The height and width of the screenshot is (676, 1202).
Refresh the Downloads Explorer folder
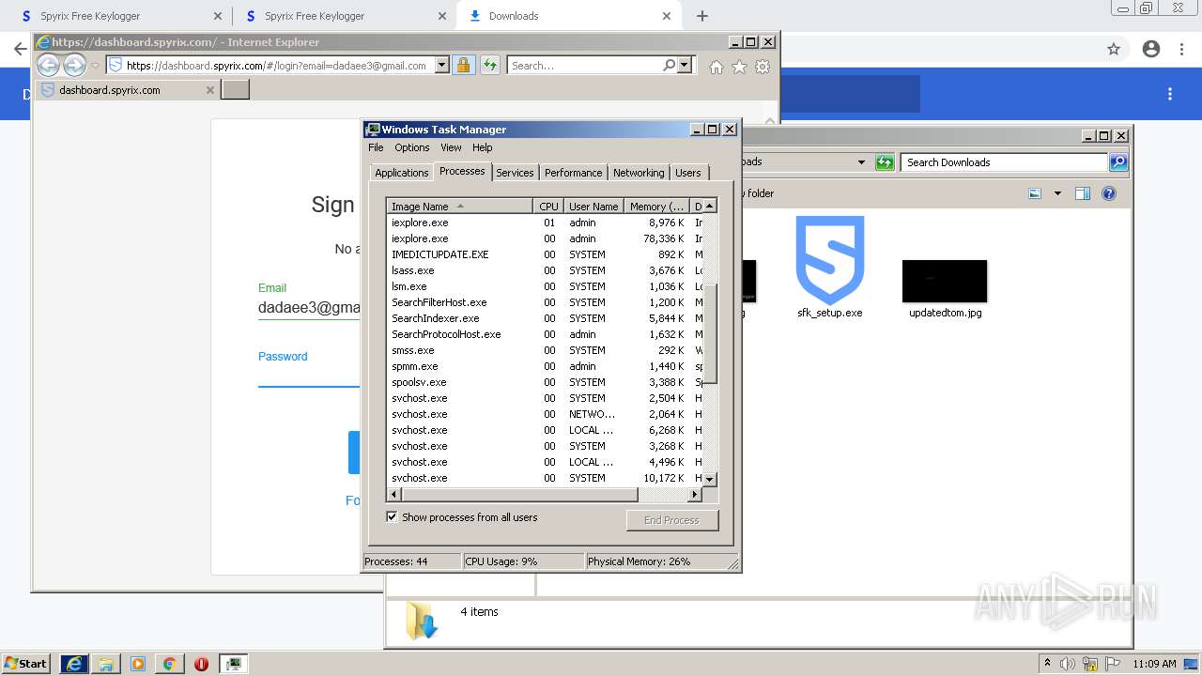pos(885,162)
